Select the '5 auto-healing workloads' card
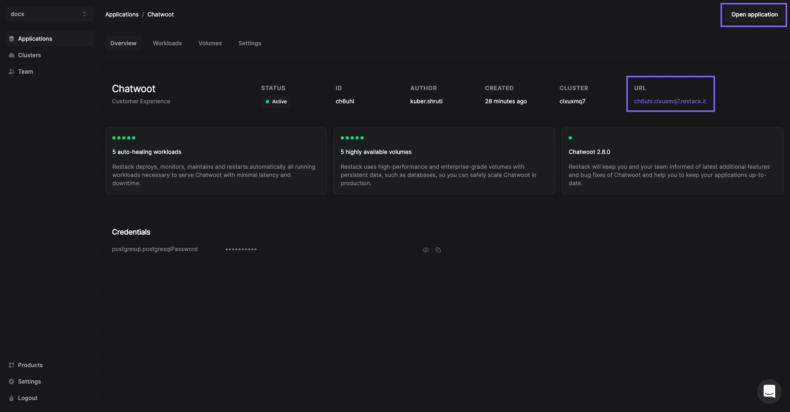 pos(216,161)
